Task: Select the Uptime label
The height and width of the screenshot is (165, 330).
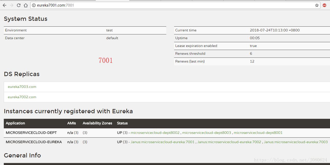Action: pos(181,38)
